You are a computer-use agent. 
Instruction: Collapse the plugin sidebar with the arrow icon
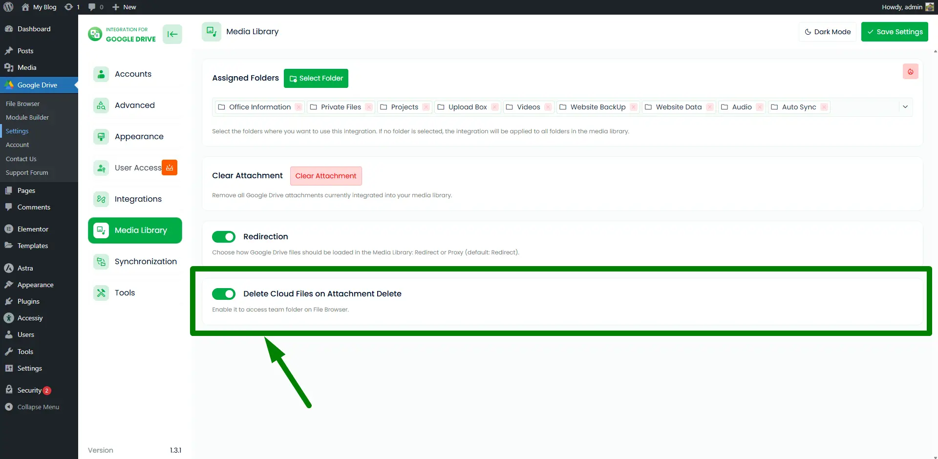(x=172, y=34)
